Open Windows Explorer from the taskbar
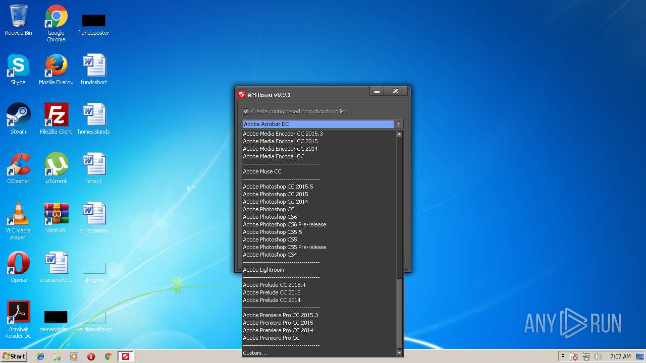 tap(57, 356)
